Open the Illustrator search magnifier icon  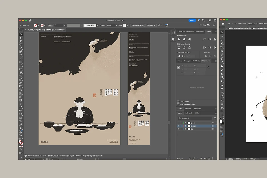click(x=203, y=20)
